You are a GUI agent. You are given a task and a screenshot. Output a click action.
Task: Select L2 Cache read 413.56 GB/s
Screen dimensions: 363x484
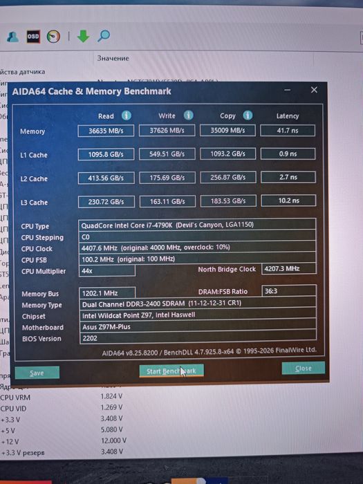click(106, 178)
